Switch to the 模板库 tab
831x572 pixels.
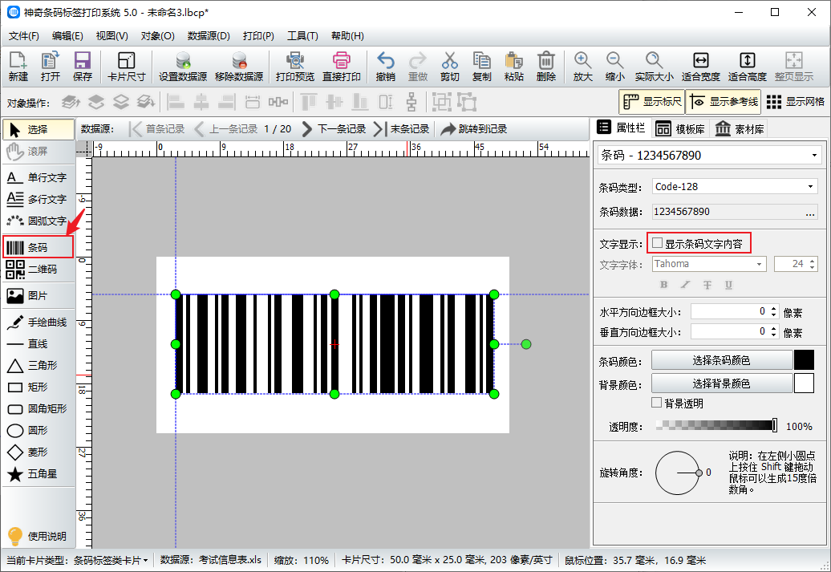click(x=680, y=129)
